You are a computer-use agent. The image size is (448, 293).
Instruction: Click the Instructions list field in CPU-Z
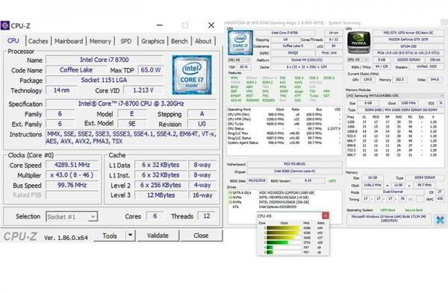131,137
